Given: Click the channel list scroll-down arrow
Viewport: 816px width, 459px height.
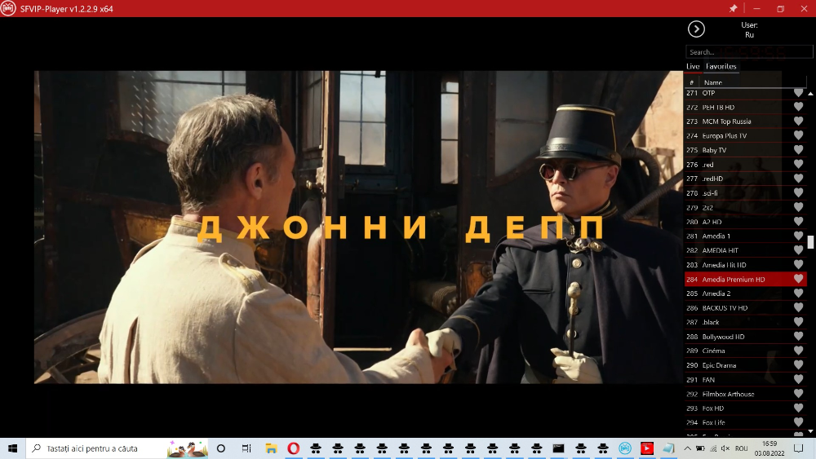Looking at the screenshot, I should 811,431.
